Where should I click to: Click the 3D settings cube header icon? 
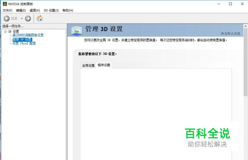tap(77, 30)
